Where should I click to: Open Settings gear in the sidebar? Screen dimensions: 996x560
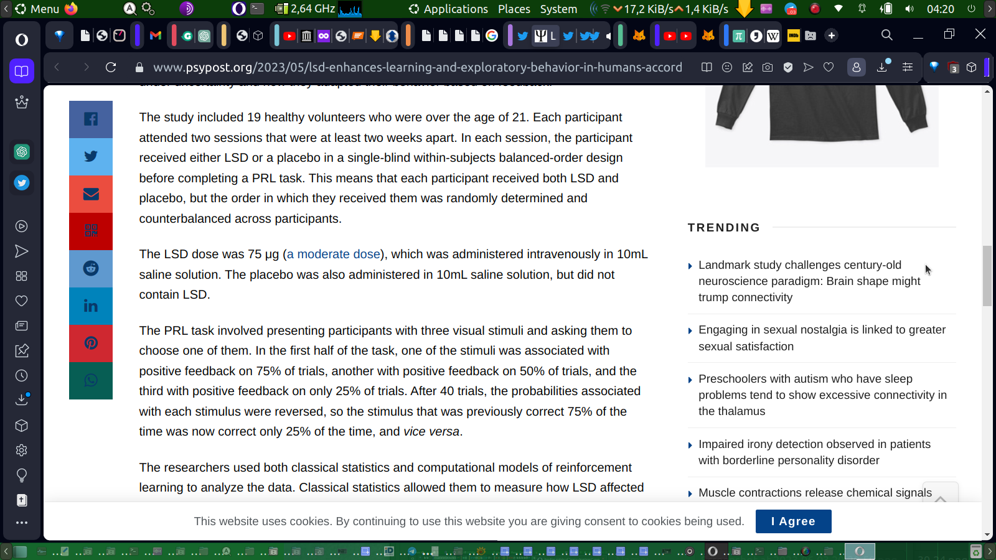[x=22, y=450]
